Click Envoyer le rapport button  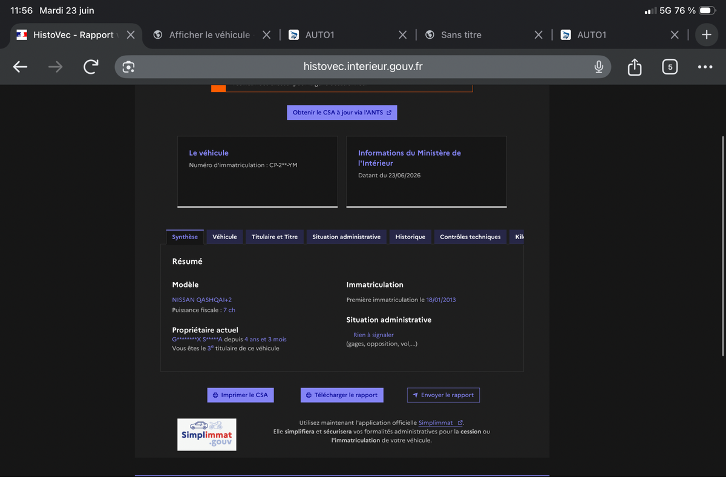point(443,395)
